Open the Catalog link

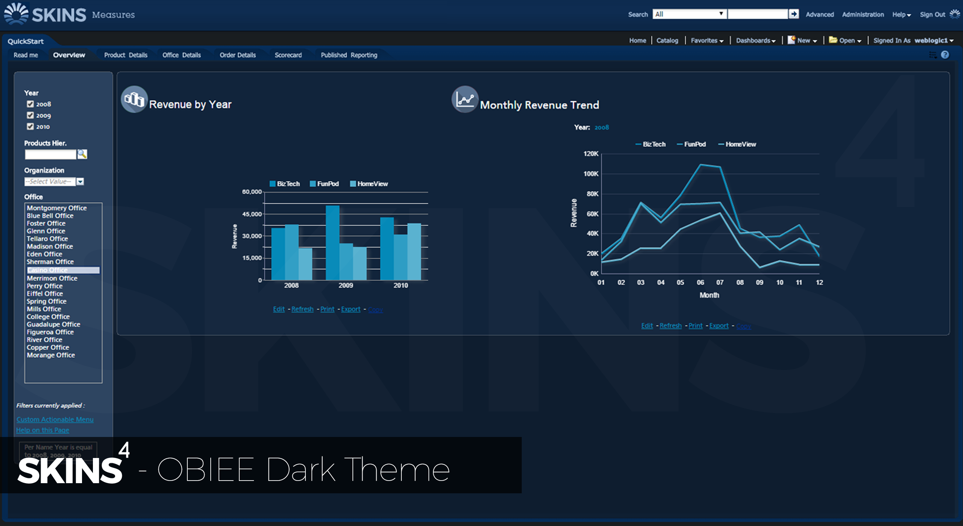pyautogui.click(x=667, y=41)
